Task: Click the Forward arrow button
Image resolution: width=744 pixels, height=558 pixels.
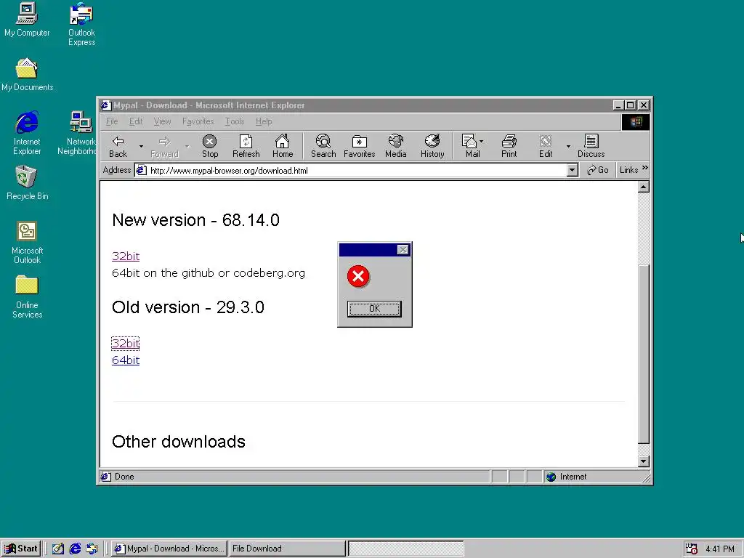Action: click(164, 146)
